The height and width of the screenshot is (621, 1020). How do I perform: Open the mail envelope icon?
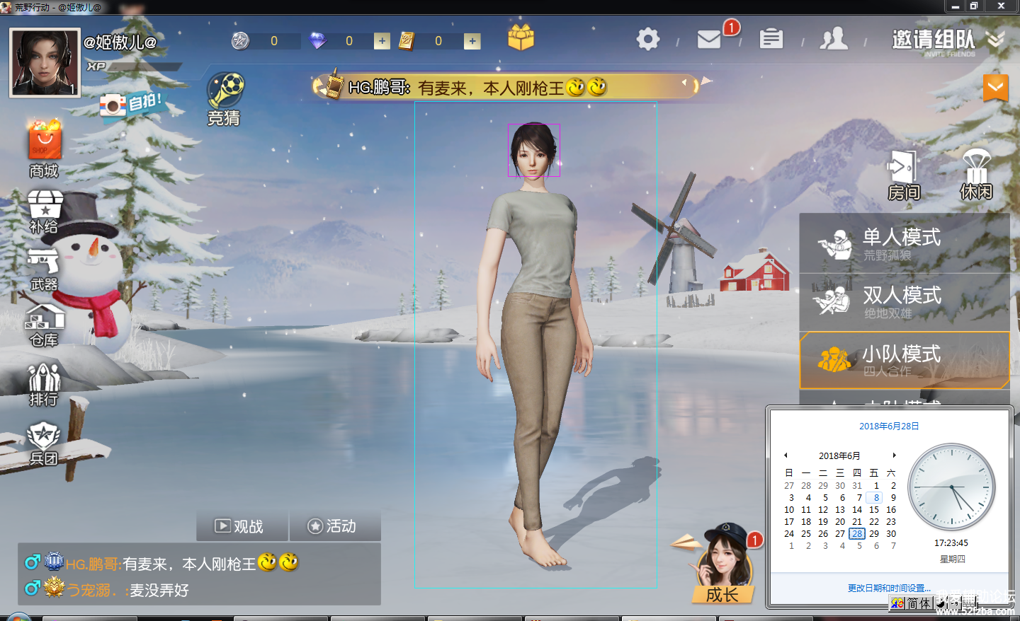[x=709, y=39]
